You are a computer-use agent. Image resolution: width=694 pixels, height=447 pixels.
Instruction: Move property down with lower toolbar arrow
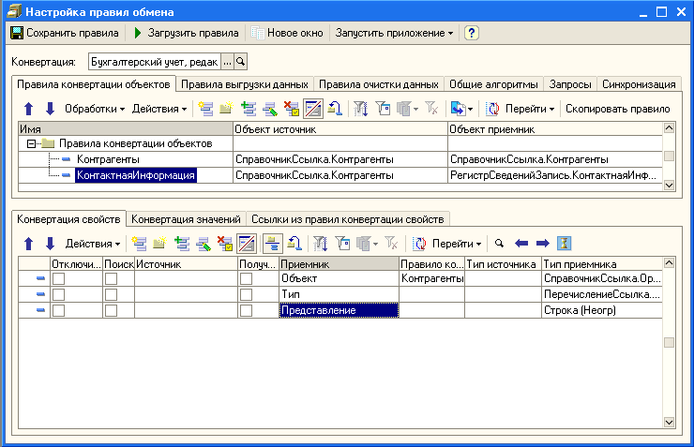[x=51, y=244]
